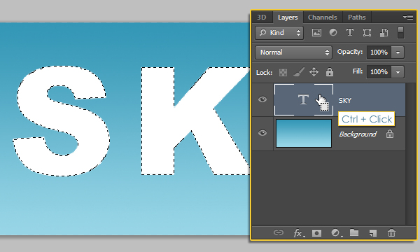Filter for type layers icon
This screenshot has width=420, height=252.
(x=350, y=32)
